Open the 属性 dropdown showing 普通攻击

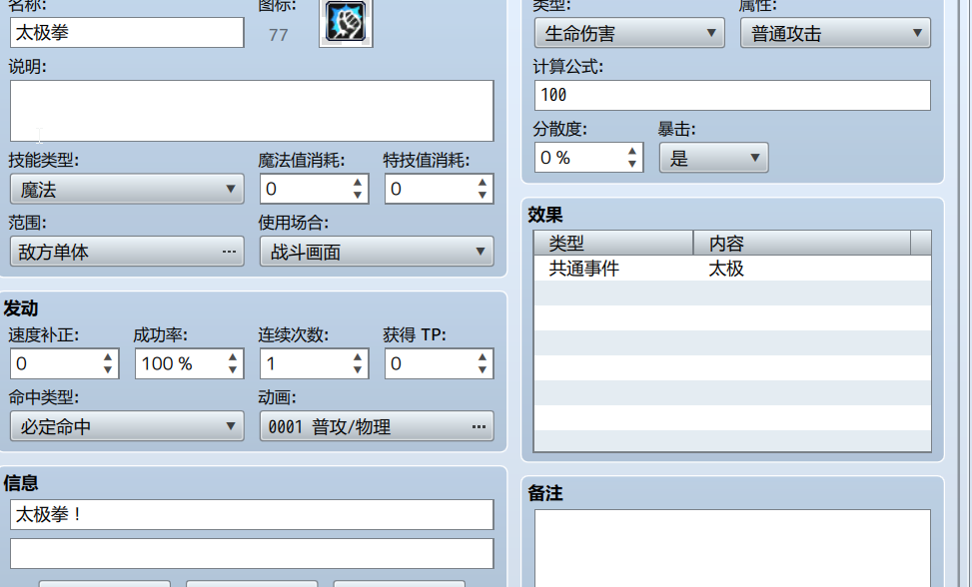tap(835, 33)
